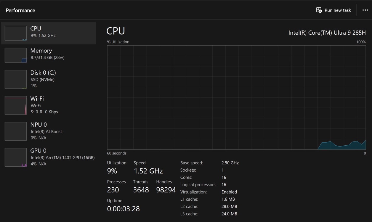The height and width of the screenshot is (222, 372).
Task: Switch to Memory 8.7/31.4 GB entry
Action: point(49,55)
